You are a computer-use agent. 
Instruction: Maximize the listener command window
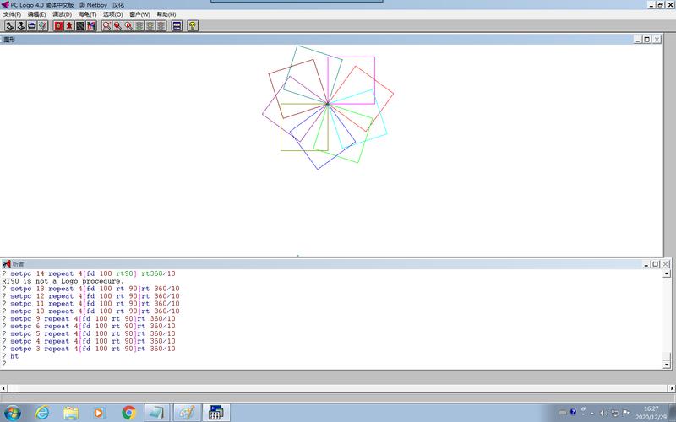click(656, 264)
